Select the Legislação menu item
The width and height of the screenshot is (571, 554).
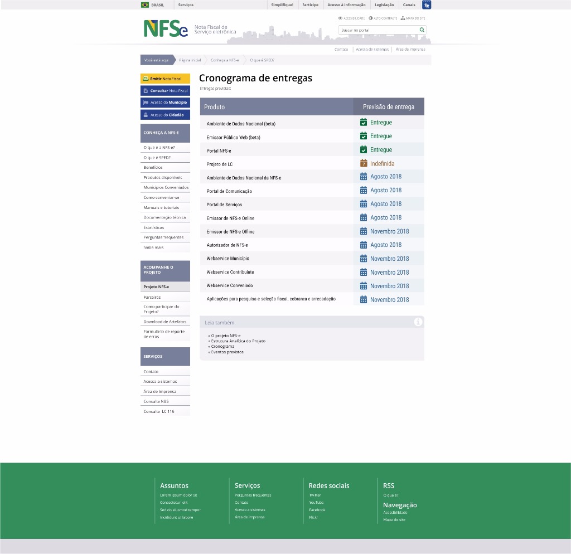click(x=384, y=4)
